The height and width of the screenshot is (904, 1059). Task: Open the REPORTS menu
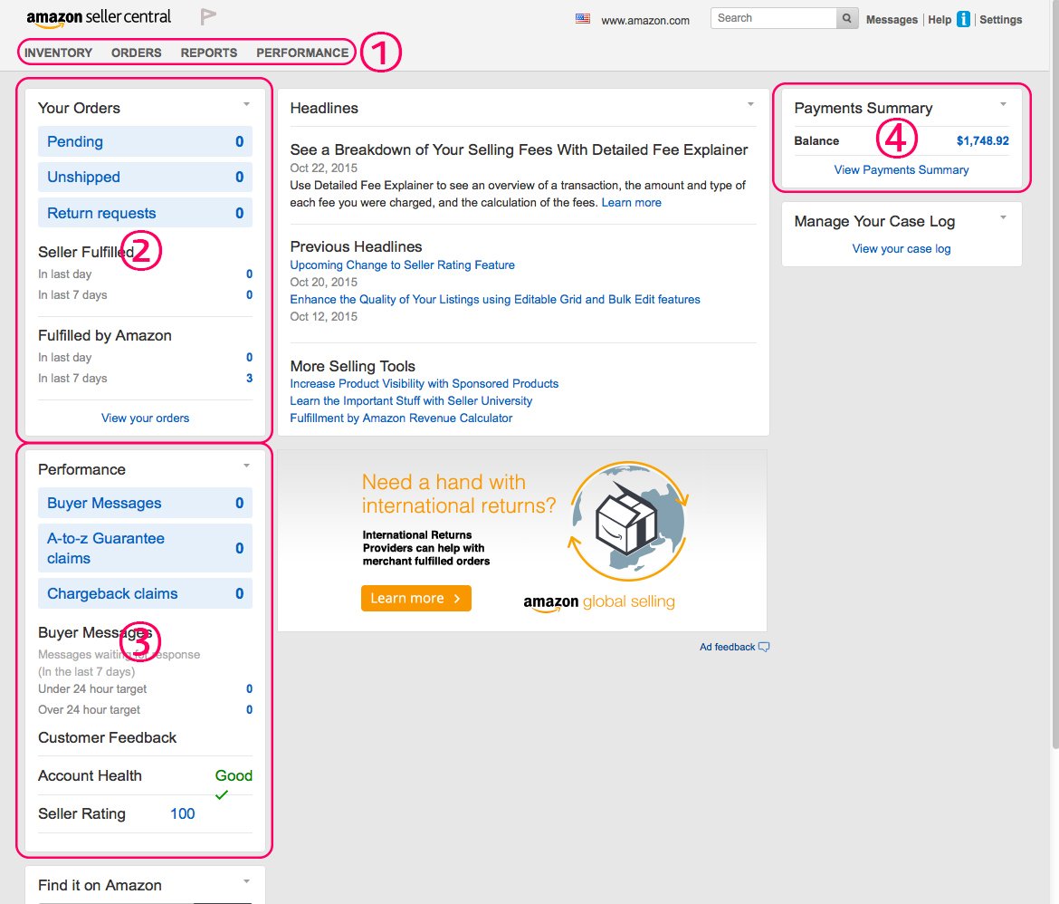pyautogui.click(x=209, y=53)
